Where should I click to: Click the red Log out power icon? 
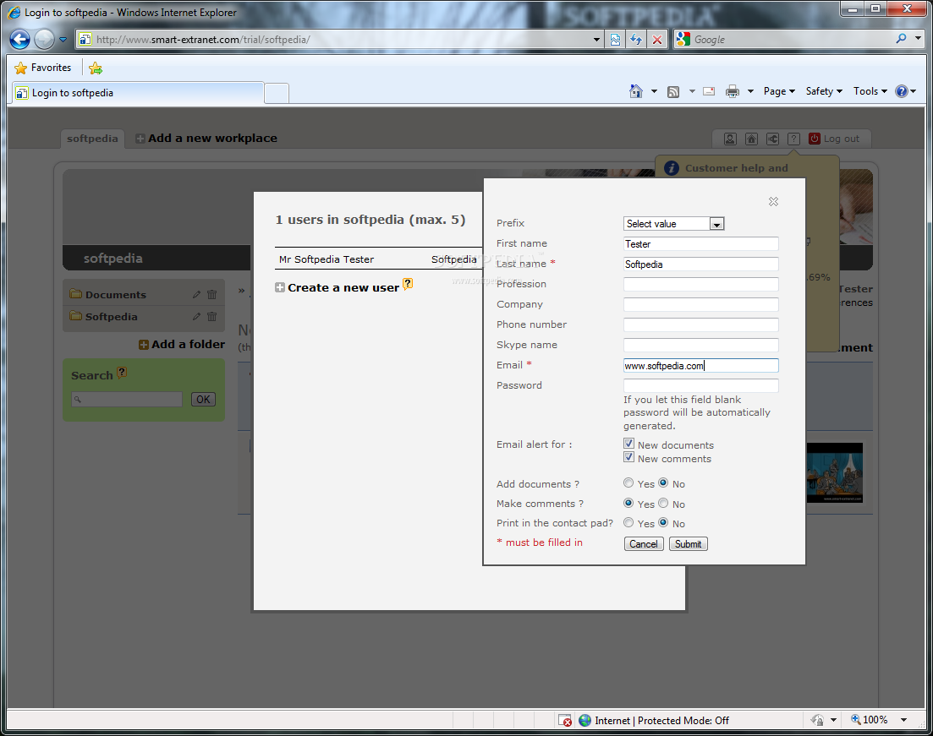(815, 139)
